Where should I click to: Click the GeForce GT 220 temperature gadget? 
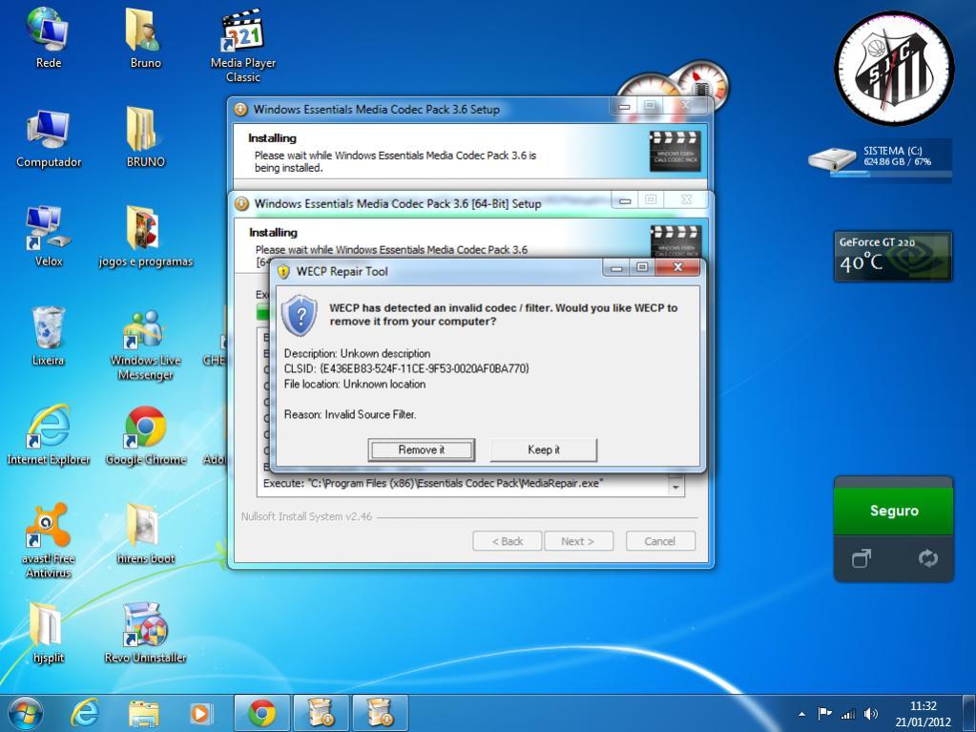click(x=893, y=257)
